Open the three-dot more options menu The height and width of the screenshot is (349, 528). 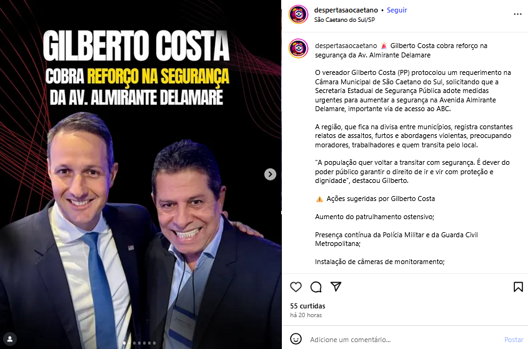517,14
